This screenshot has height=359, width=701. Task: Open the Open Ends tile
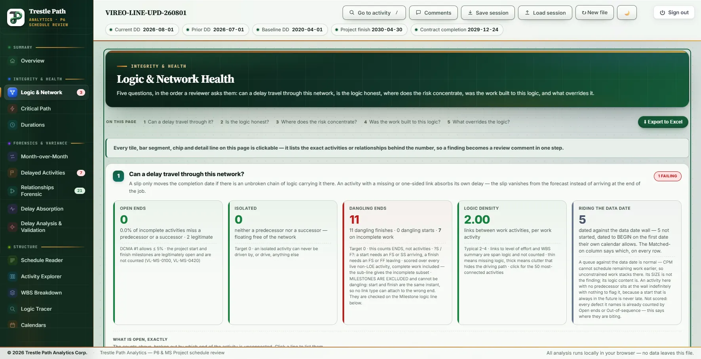coord(168,262)
